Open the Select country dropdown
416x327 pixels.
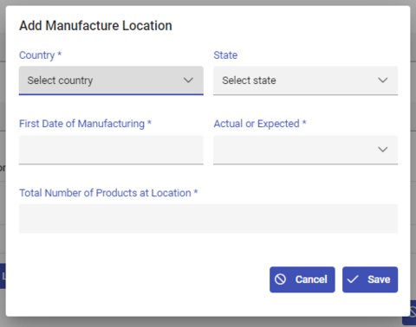[x=111, y=80]
